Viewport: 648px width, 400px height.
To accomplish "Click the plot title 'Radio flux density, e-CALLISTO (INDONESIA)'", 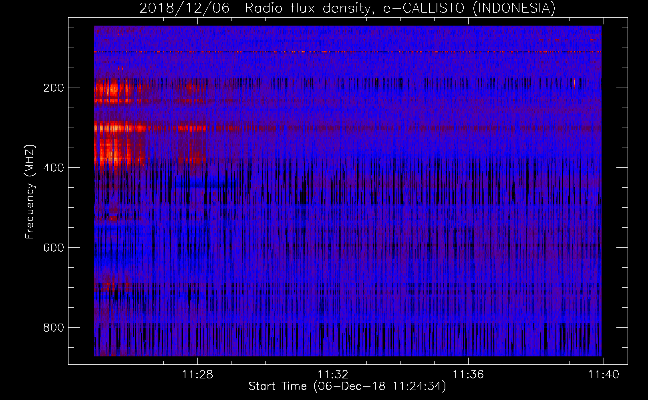I will coord(400,8).
